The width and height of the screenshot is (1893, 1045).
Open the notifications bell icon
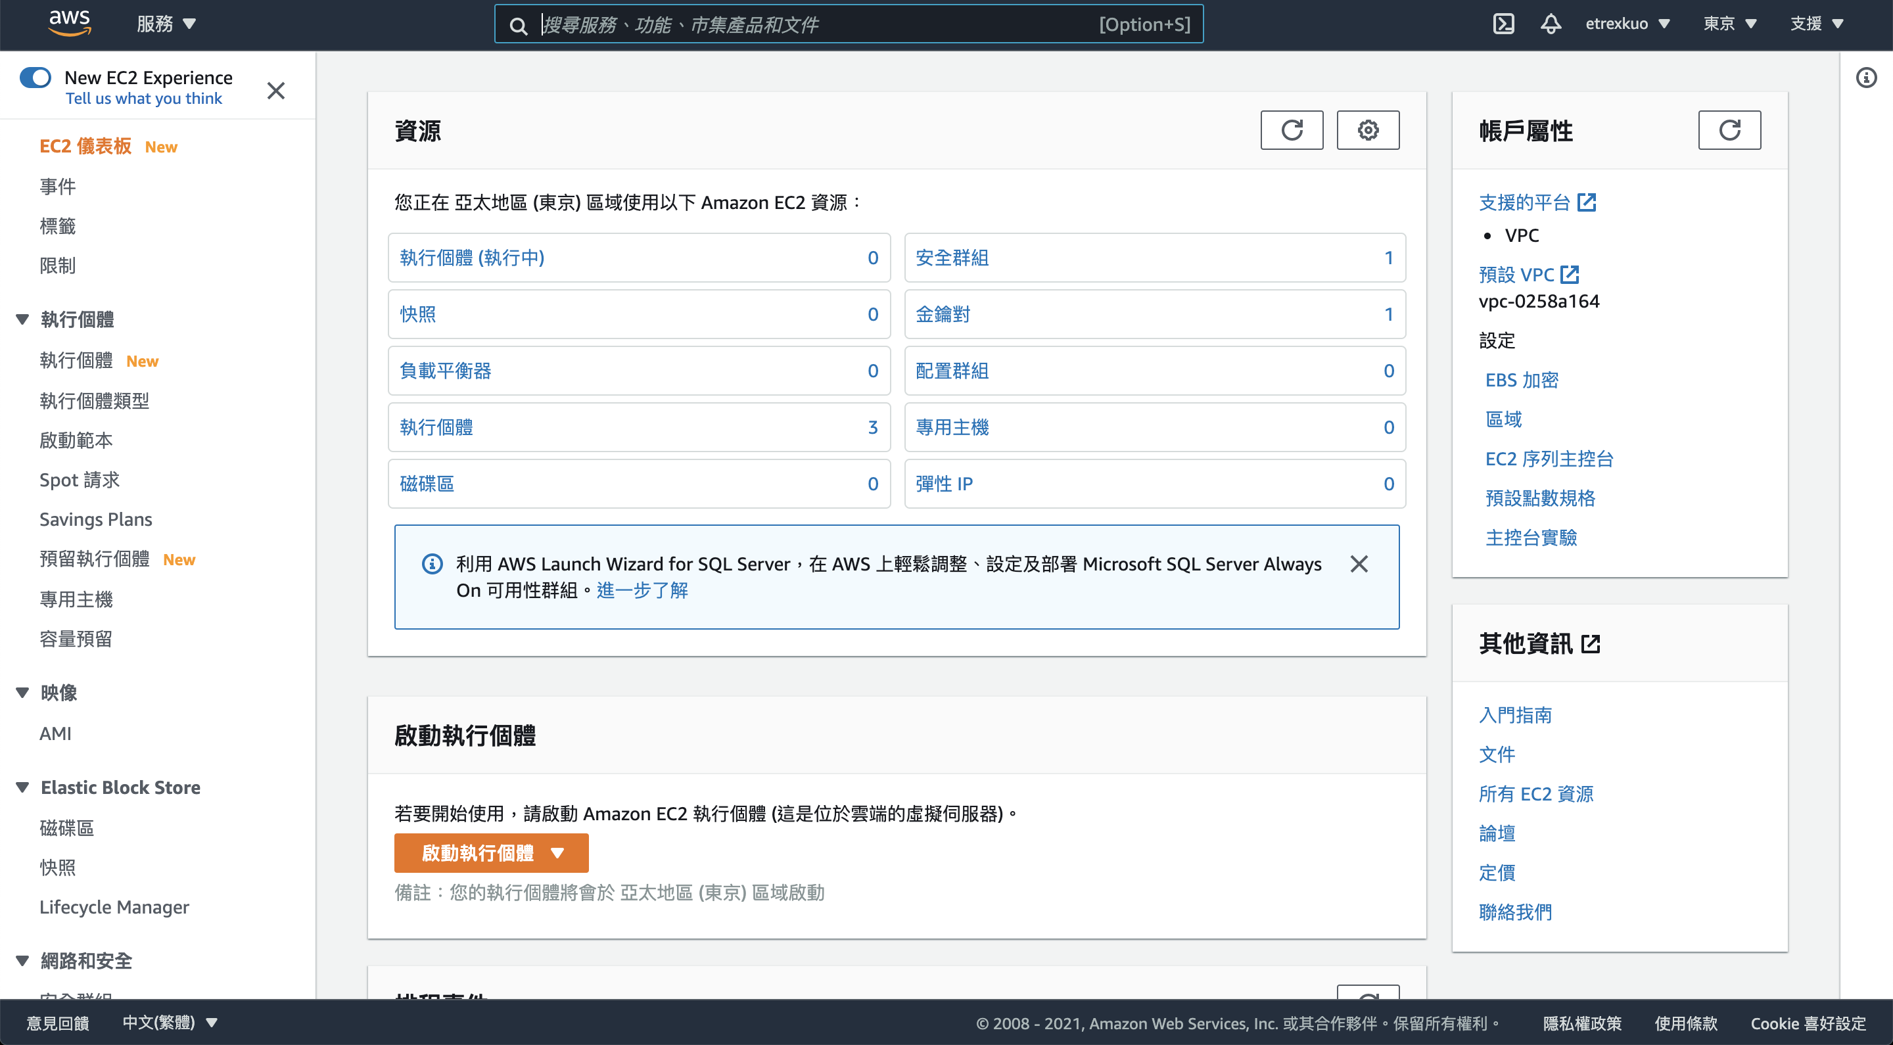pos(1551,24)
